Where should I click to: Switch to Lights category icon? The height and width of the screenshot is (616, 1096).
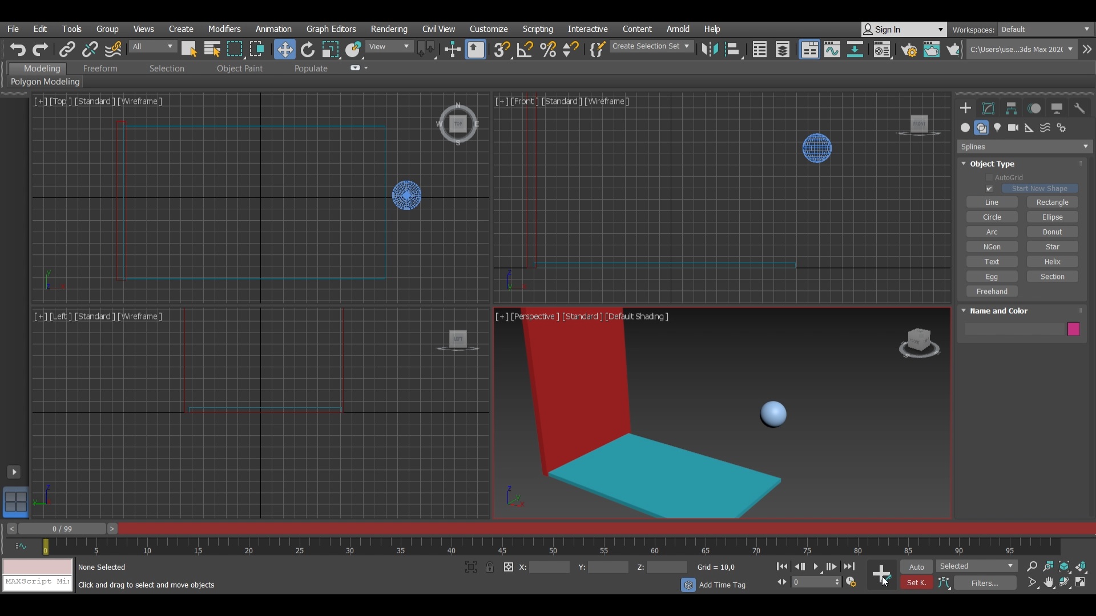click(x=997, y=128)
